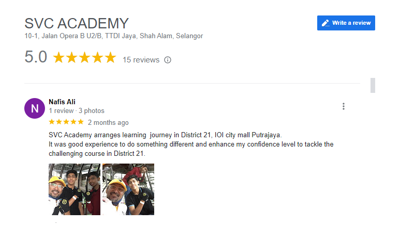Click the SVC ACADEMY title heading
400x242 pixels.
coord(77,23)
